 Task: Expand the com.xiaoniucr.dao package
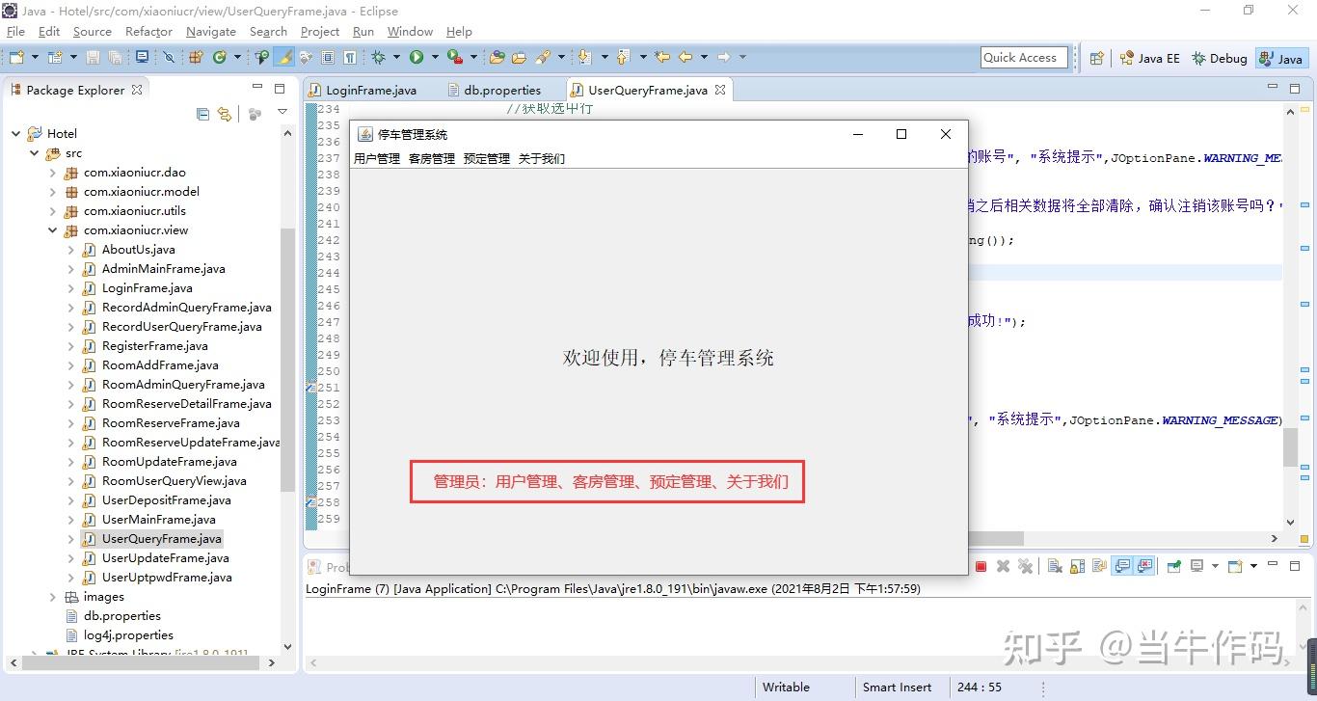pos(53,172)
